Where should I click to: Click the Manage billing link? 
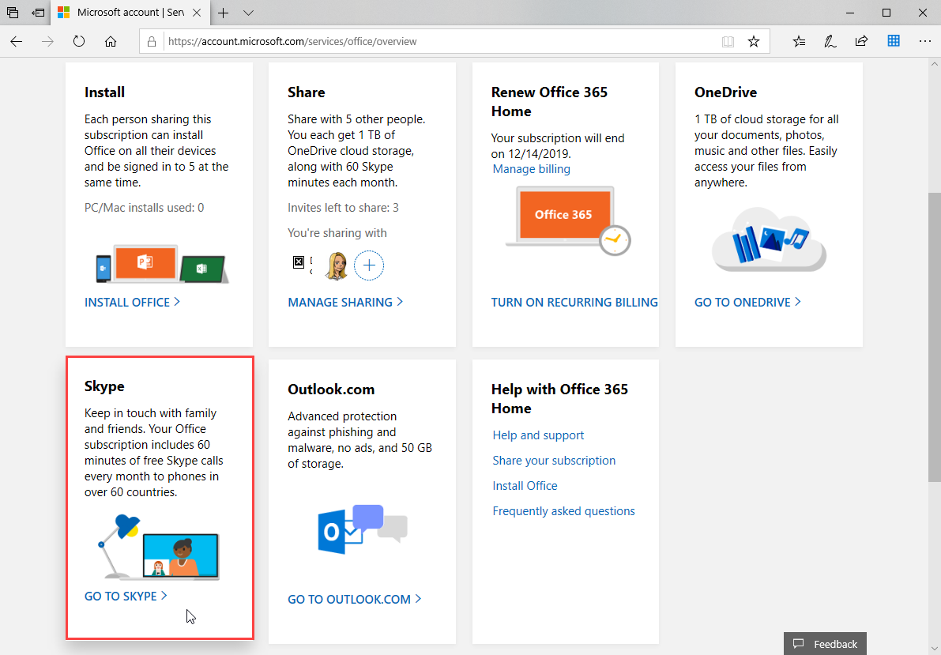531,169
